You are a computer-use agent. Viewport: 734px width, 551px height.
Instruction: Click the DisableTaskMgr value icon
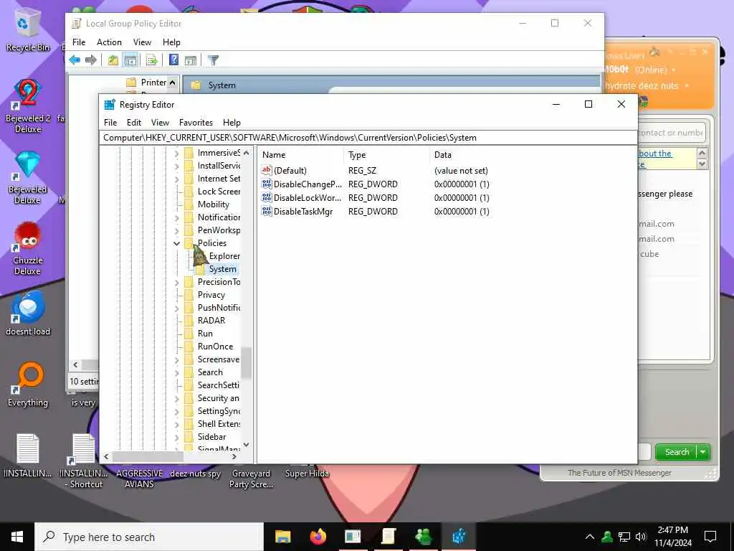267,212
